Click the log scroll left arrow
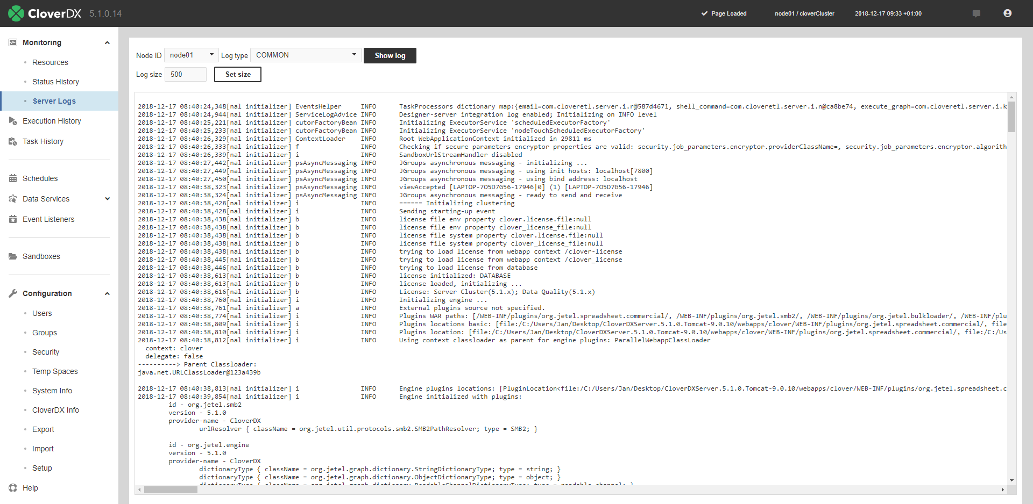Screen dimensions: 1033x504 pos(140,489)
